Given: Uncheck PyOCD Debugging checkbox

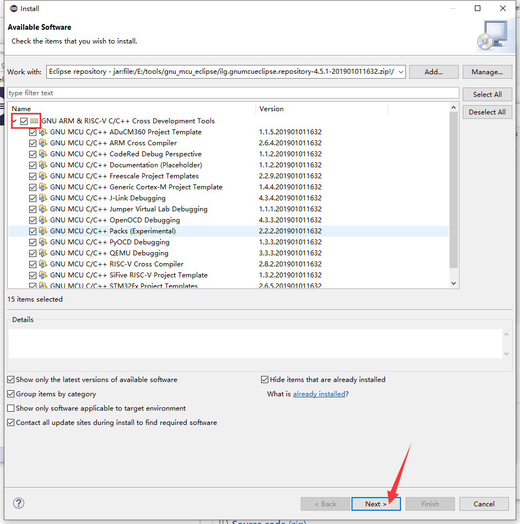Looking at the screenshot, I should 32,243.
